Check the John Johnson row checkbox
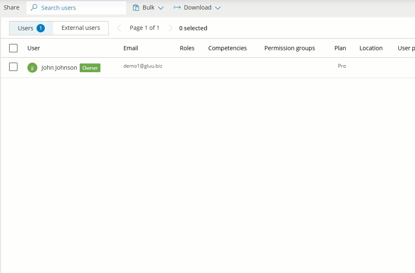The height and width of the screenshot is (273, 415). pos(13,67)
